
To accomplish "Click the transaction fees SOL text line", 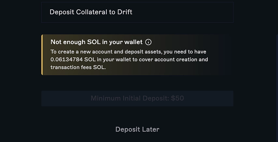I will (x=78, y=67).
